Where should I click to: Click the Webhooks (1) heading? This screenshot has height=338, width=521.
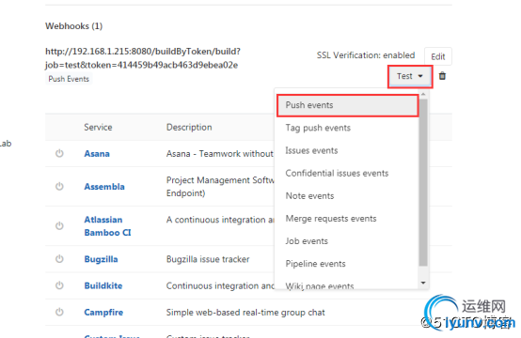coord(73,26)
